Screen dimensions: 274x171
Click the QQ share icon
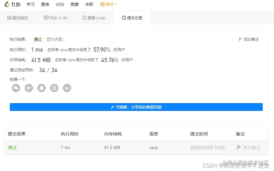pyautogui.click(x=41, y=88)
